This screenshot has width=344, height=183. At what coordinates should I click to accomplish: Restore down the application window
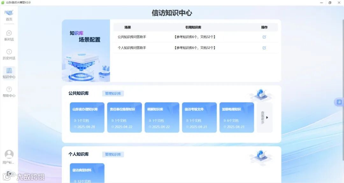pyautogui.click(x=330, y=3)
